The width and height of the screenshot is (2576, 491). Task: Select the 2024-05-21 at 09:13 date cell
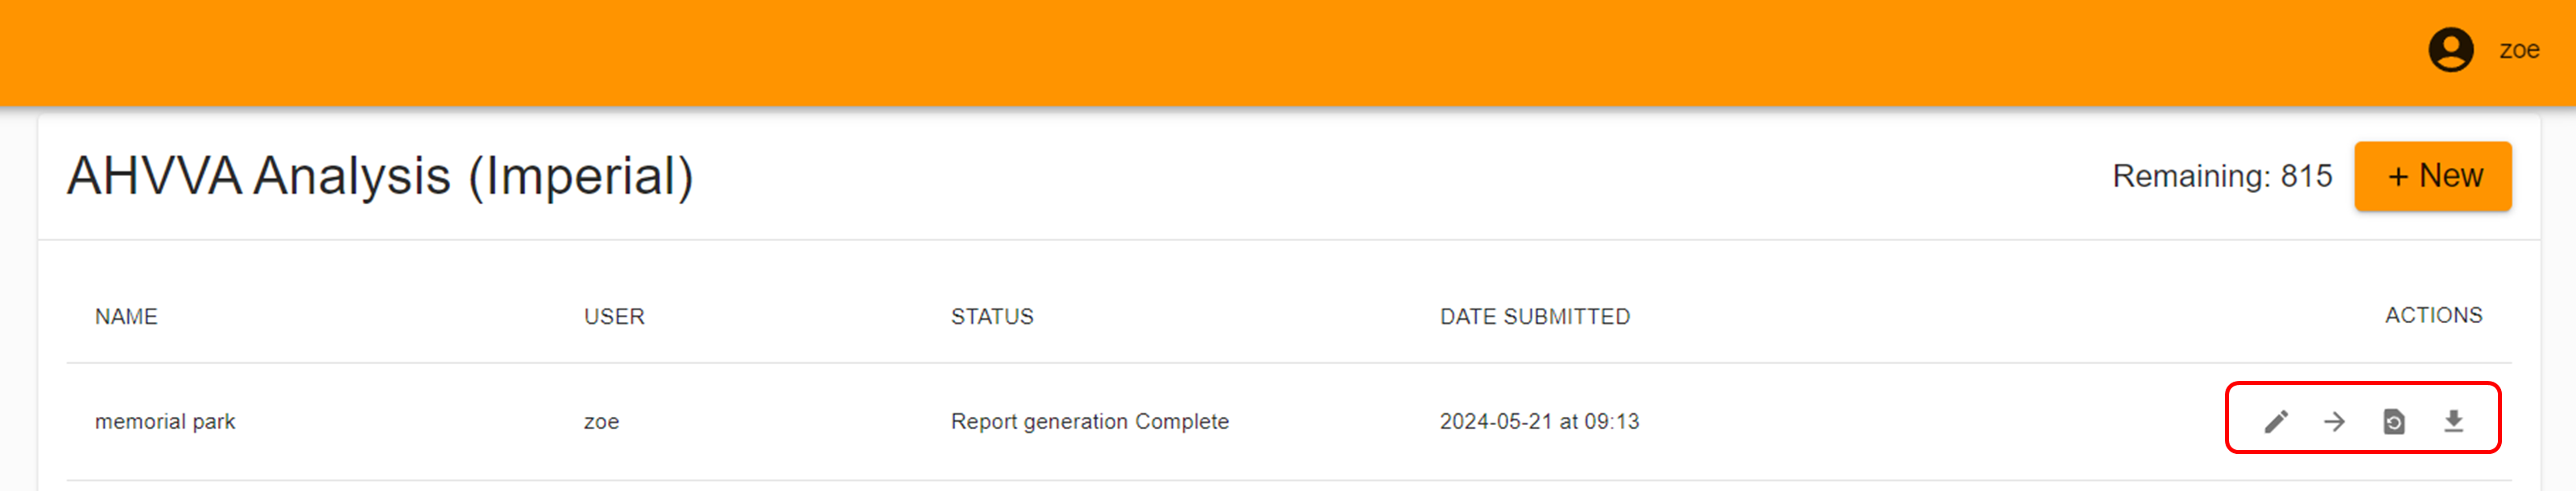1539,421
